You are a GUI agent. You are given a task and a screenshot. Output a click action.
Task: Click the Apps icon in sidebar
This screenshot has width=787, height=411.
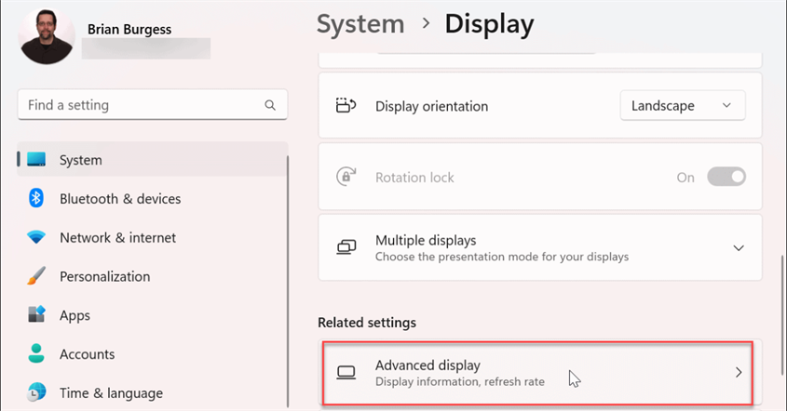pyautogui.click(x=36, y=314)
